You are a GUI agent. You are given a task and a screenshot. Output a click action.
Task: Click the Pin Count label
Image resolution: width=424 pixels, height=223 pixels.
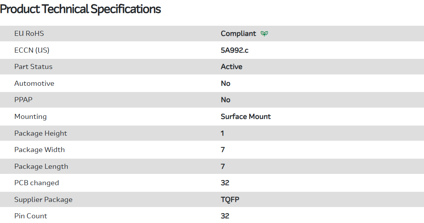click(30, 216)
